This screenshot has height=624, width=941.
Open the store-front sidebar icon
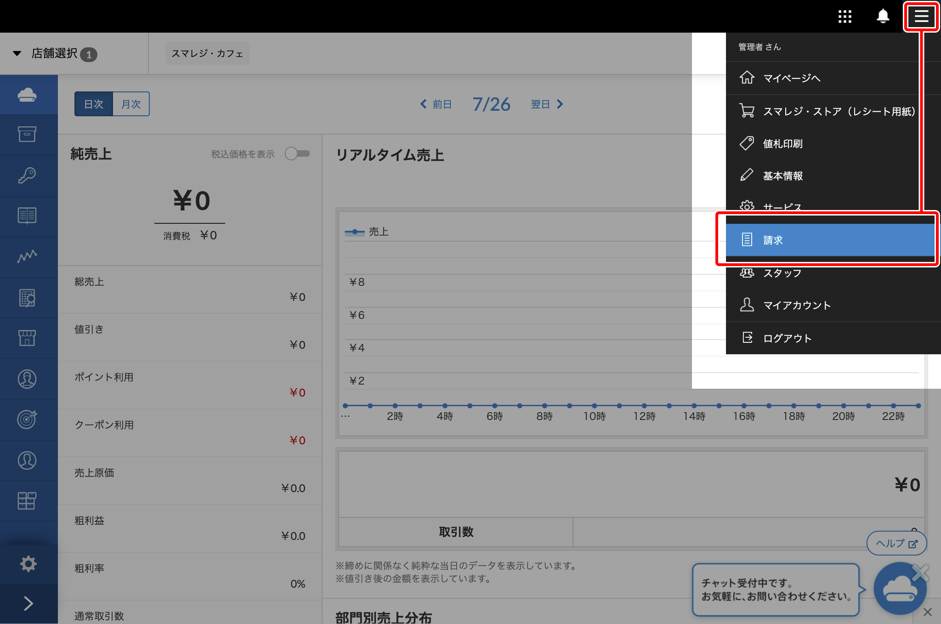(x=27, y=338)
